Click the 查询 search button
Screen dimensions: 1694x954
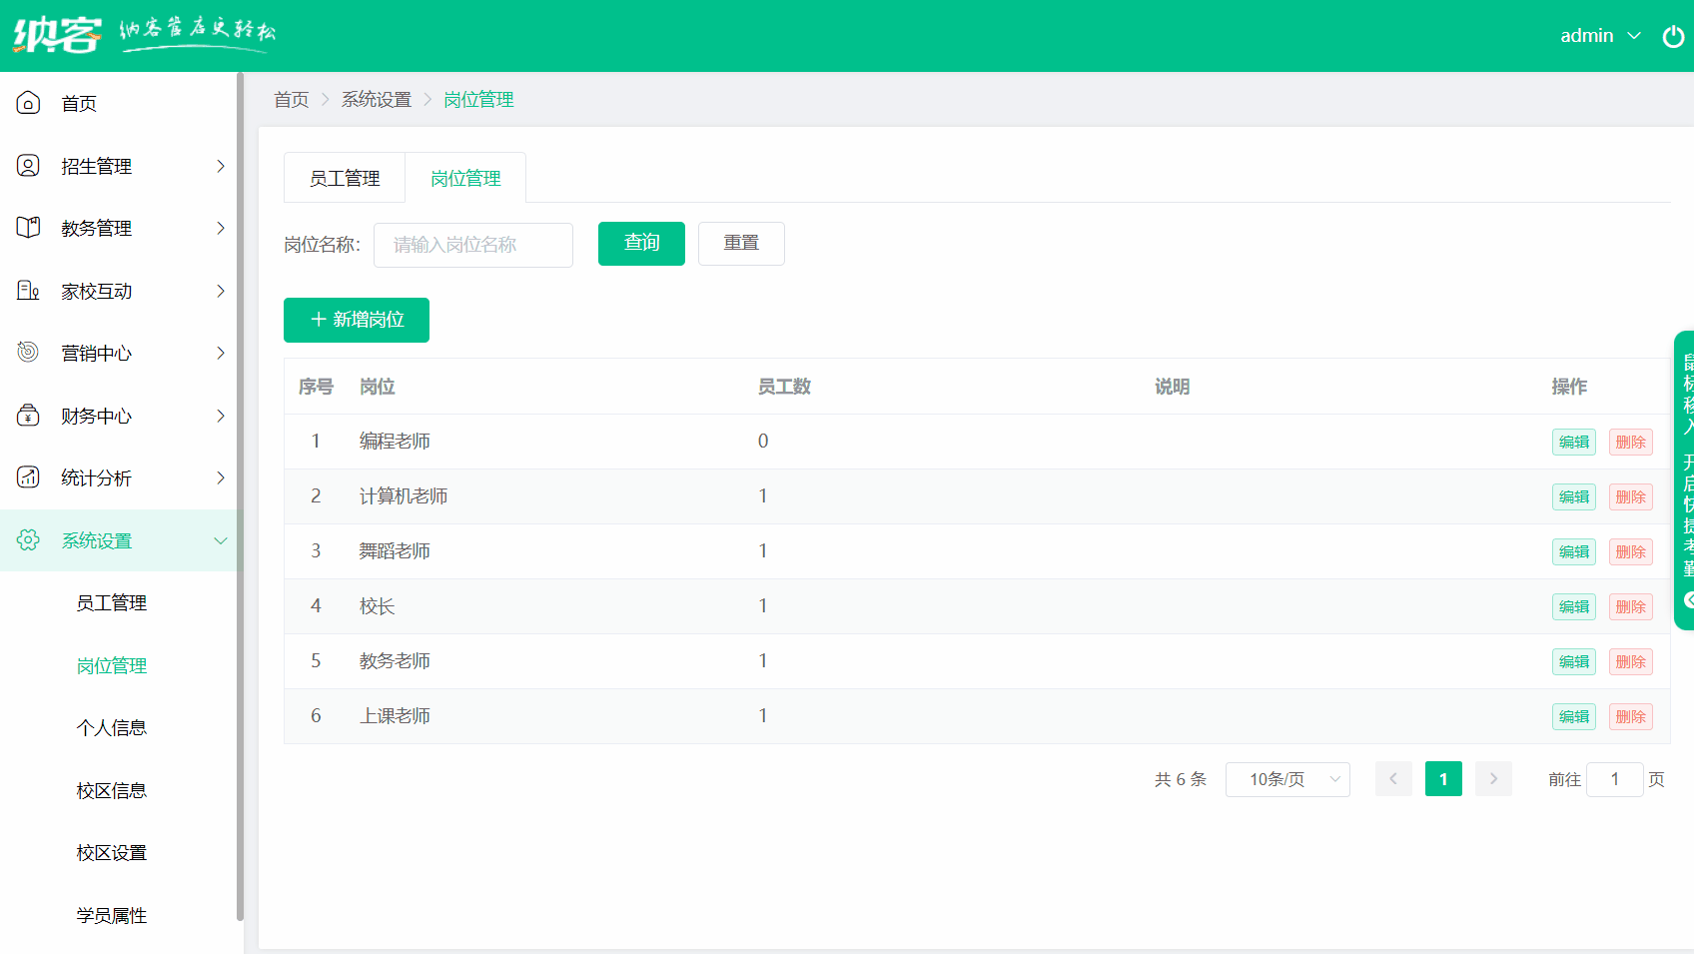pos(640,243)
